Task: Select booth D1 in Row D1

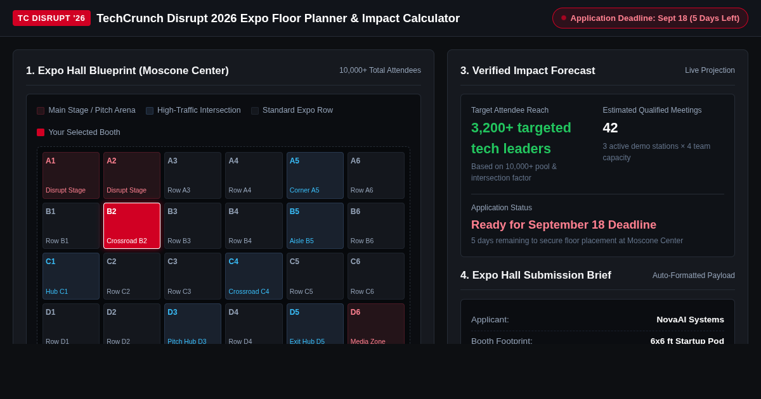Action: [71, 324]
